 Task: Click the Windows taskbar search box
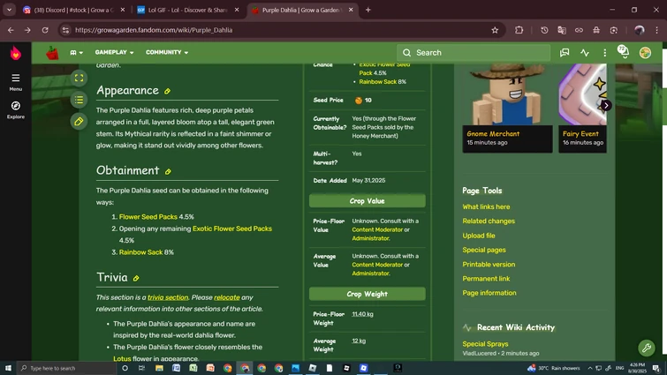pos(68,368)
